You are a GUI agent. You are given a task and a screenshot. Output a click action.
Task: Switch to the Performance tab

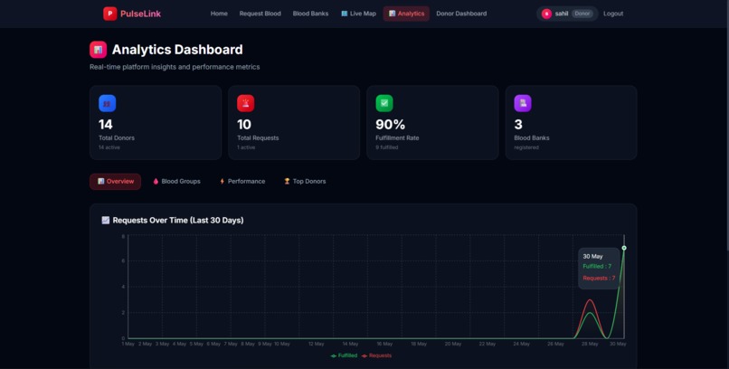click(x=242, y=181)
